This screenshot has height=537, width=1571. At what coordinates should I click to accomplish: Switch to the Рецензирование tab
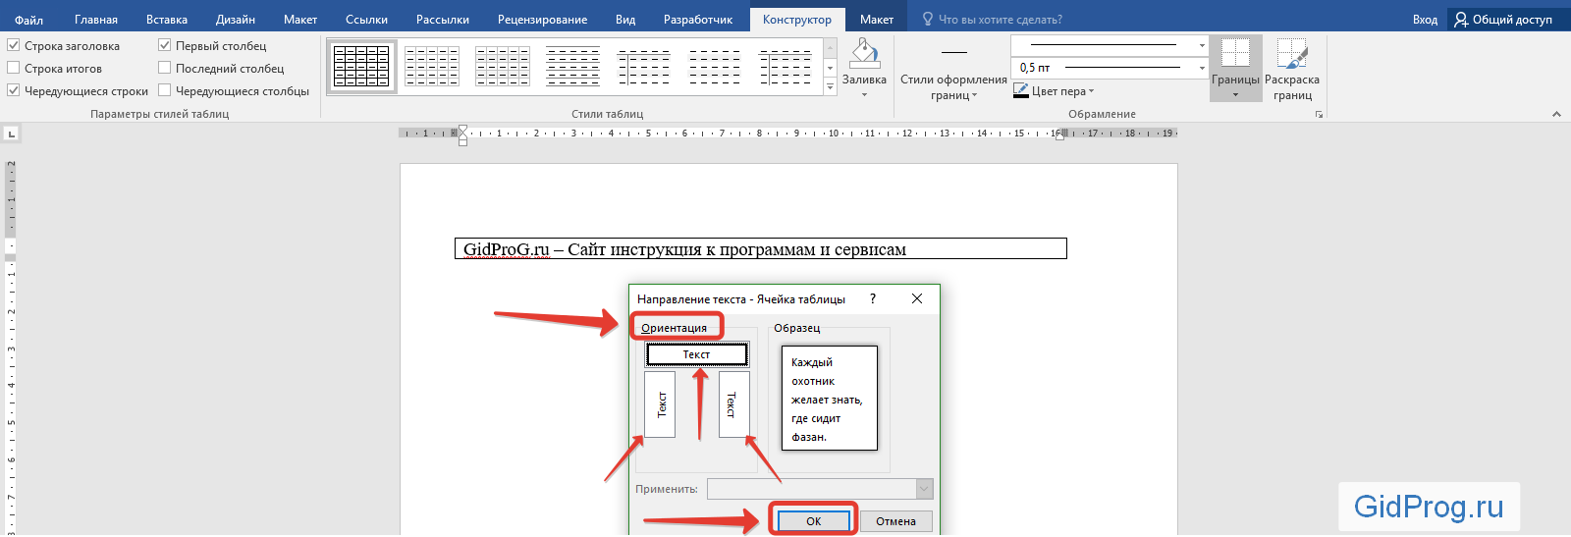pos(542,20)
